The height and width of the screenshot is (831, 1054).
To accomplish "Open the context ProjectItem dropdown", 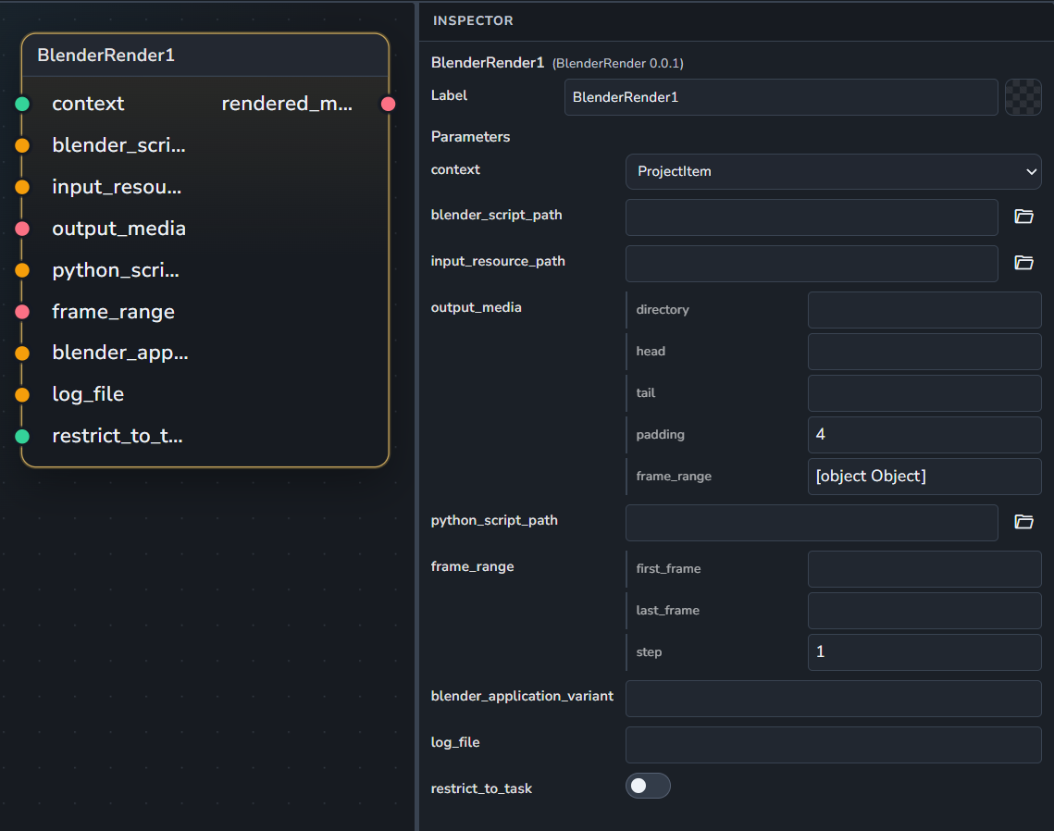I will 833,171.
